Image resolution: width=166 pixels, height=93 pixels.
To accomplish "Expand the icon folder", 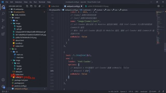I will (18, 63).
